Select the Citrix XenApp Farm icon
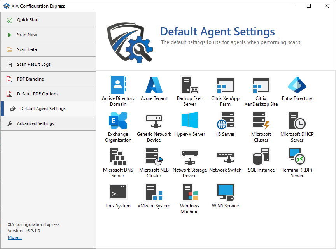Viewport: 336px width, 249px height. click(x=225, y=91)
